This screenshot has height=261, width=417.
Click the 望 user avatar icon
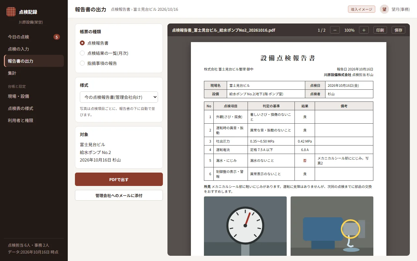(384, 9)
